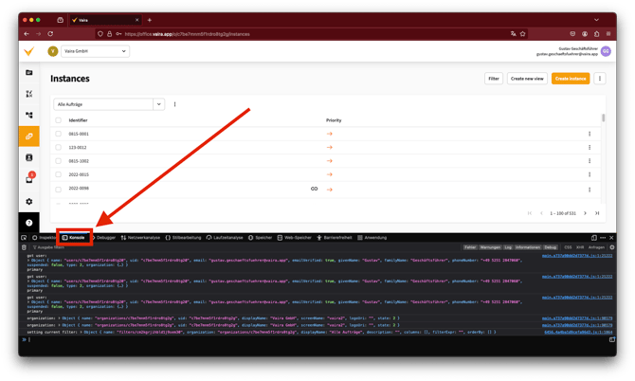
Task: Switch to the Konsole devtools tab
Action: coord(74,237)
